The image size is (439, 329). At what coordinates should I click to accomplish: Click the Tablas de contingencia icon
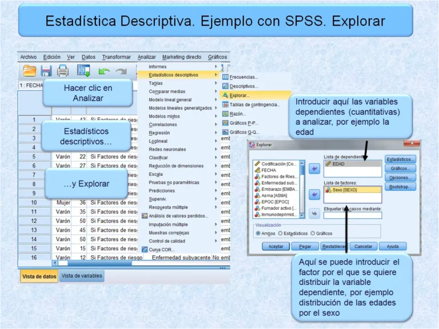pyautogui.click(x=225, y=105)
